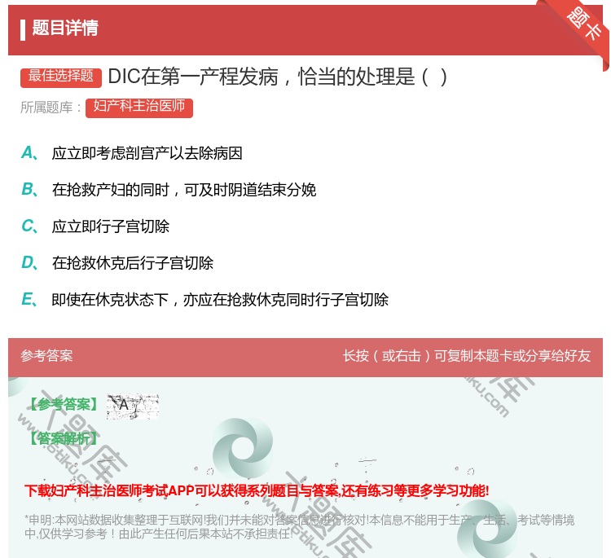Viewport: 611px width, 558px height.
Task: Click the 题目详情 header title
Action: click(x=65, y=28)
